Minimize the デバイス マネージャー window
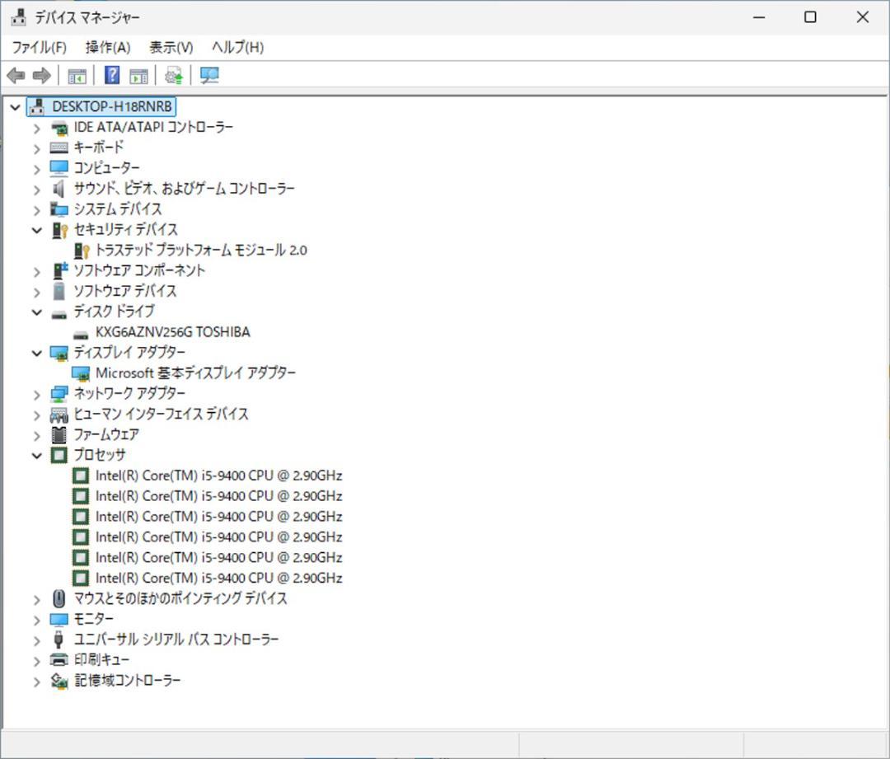 click(x=759, y=17)
